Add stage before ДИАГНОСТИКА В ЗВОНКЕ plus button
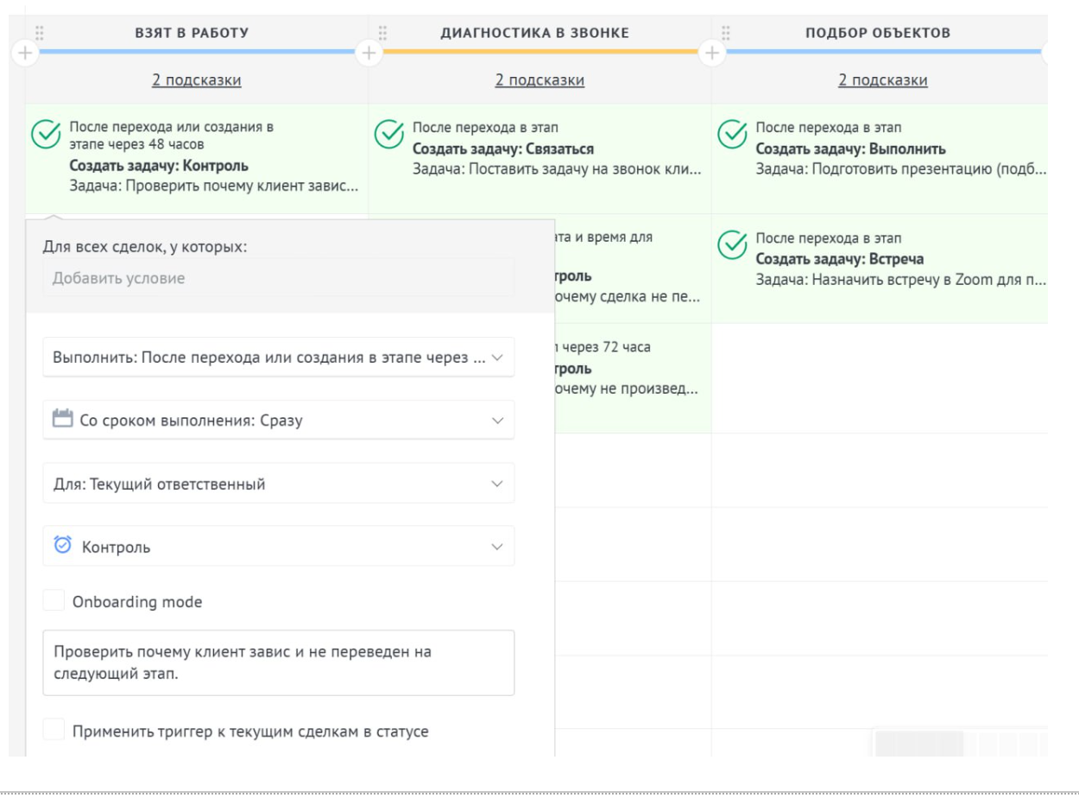This screenshot has width=1079, height=798. (368, 53)
